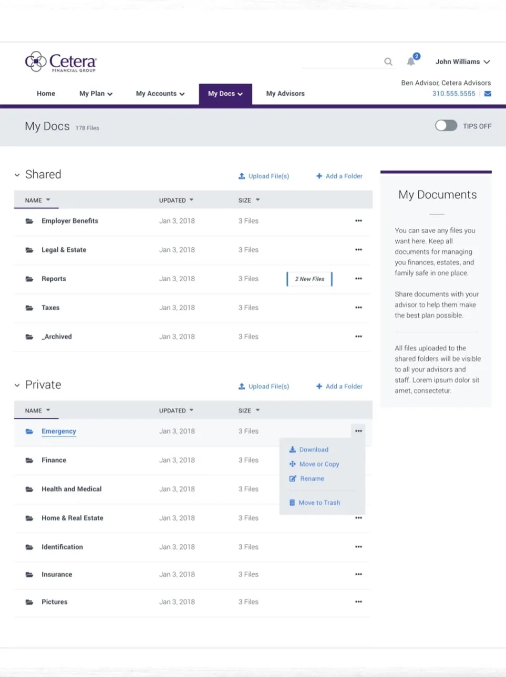
Task: Click the Reports folder icon
Action: point(29,279)
